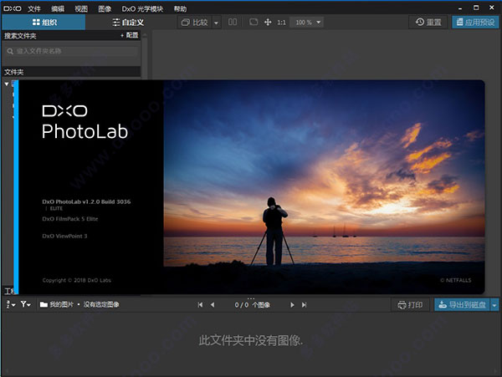Maximize the DxO PhotoLab window
502x377 pixels.
pos(476,8)
